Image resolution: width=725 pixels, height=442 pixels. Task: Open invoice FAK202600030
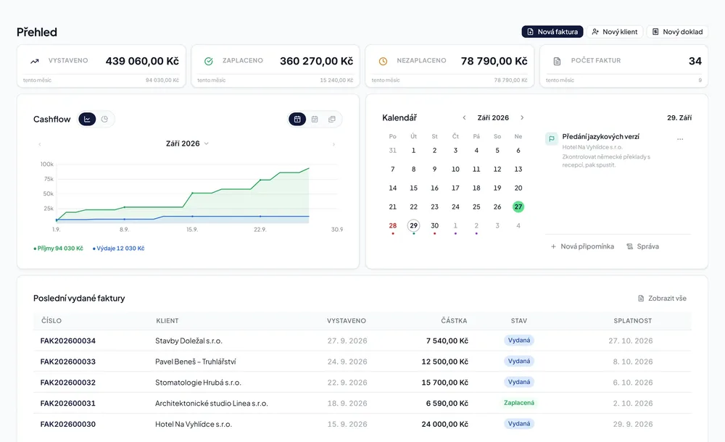tap(68, 424)
